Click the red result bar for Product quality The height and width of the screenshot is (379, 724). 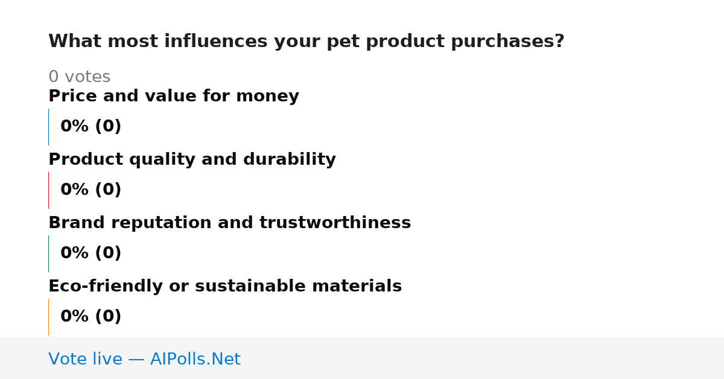[x=48, y=190]
